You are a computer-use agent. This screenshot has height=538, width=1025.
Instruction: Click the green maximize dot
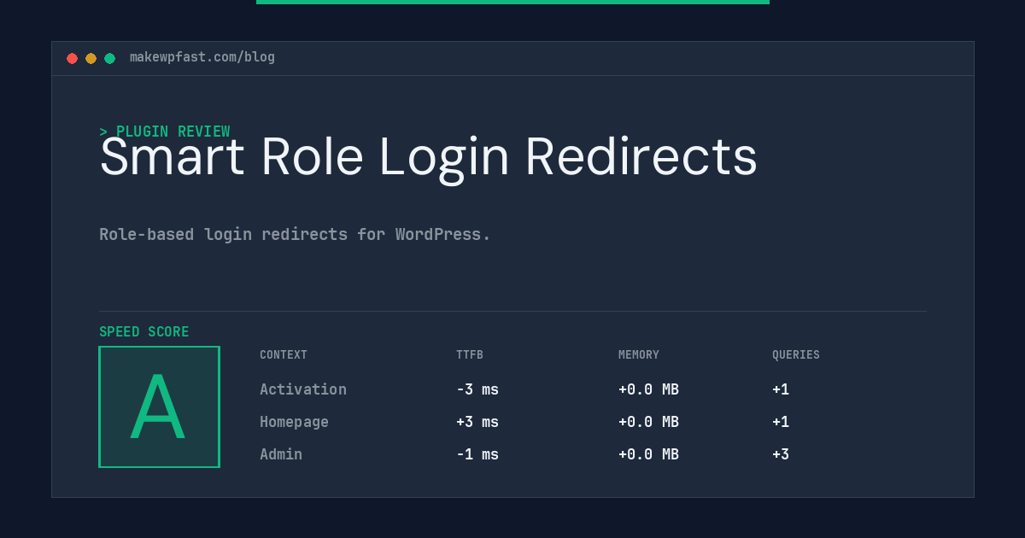[x=109, y=58]
